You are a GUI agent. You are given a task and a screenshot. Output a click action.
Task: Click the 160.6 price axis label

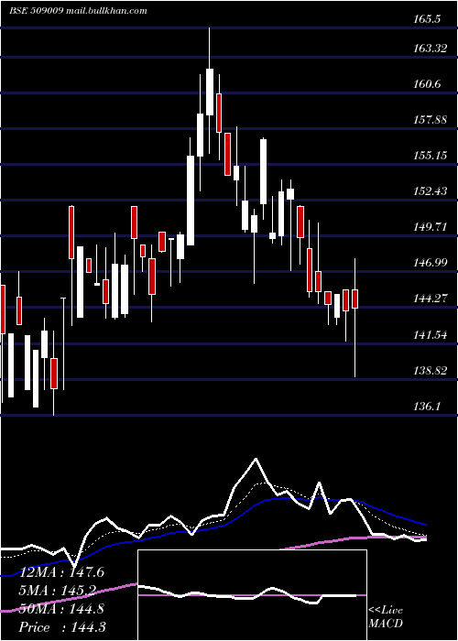[428, 84]
